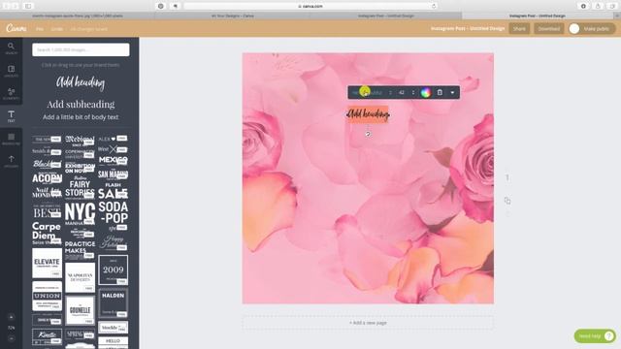Click the Safari share icon
Viewport: 621px width, 349px height.
tap(598, 6)
